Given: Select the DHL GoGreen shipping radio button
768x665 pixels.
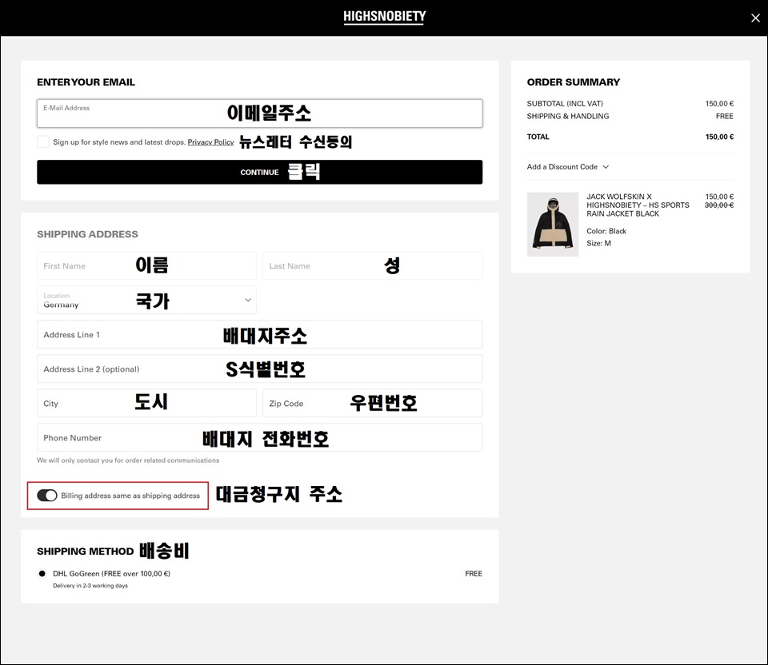Looking at the screenshot, I should tap(42, 574).
